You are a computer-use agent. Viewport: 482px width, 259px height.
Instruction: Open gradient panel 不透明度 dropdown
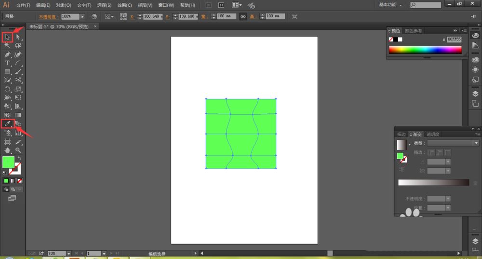point(448,198)
